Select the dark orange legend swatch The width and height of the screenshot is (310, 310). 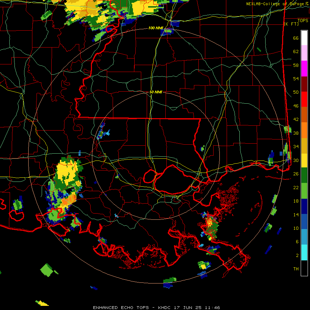click(x=304, y=114)
